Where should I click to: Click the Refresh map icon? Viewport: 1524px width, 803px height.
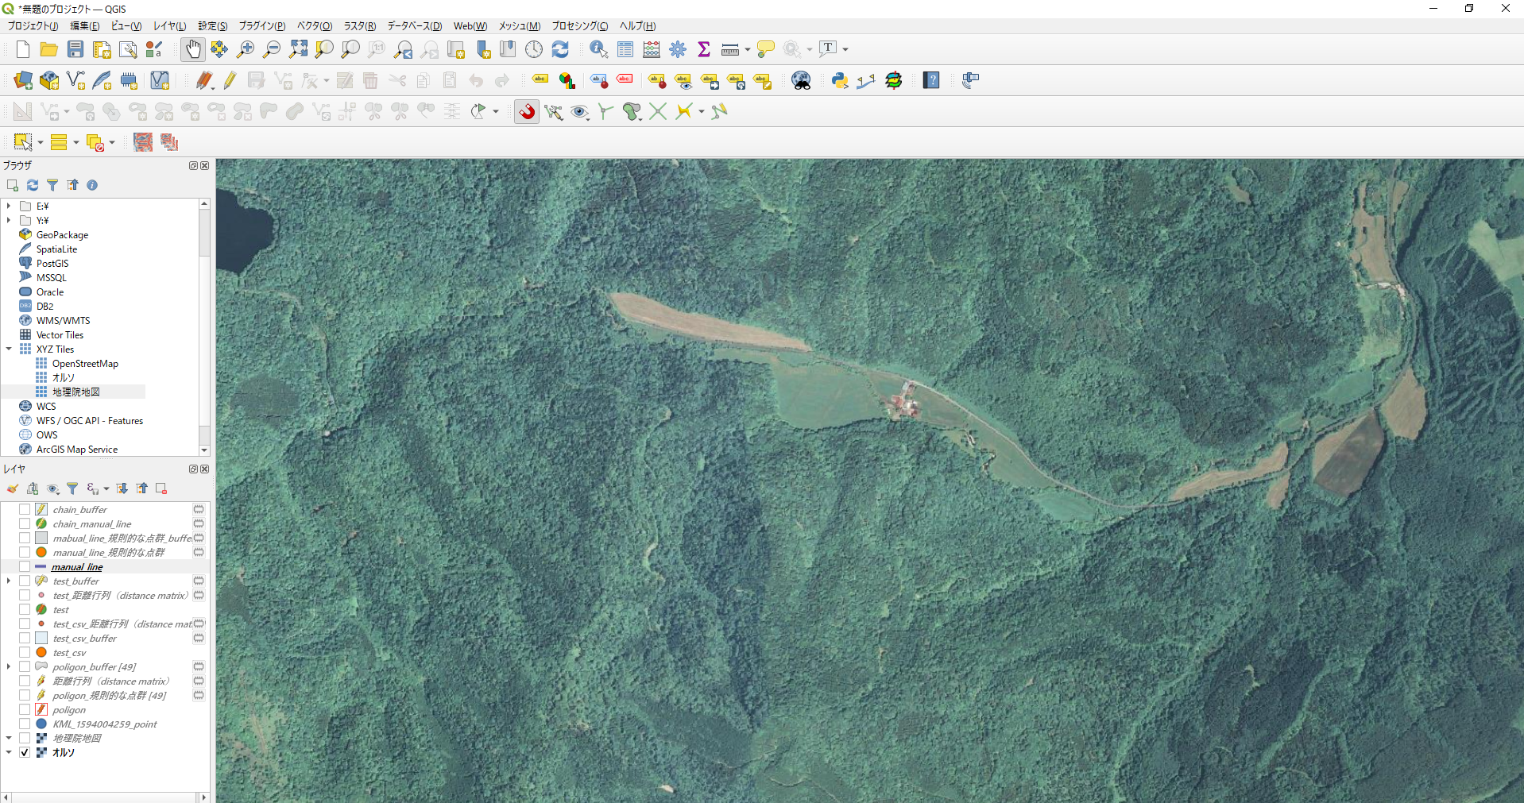560,49
